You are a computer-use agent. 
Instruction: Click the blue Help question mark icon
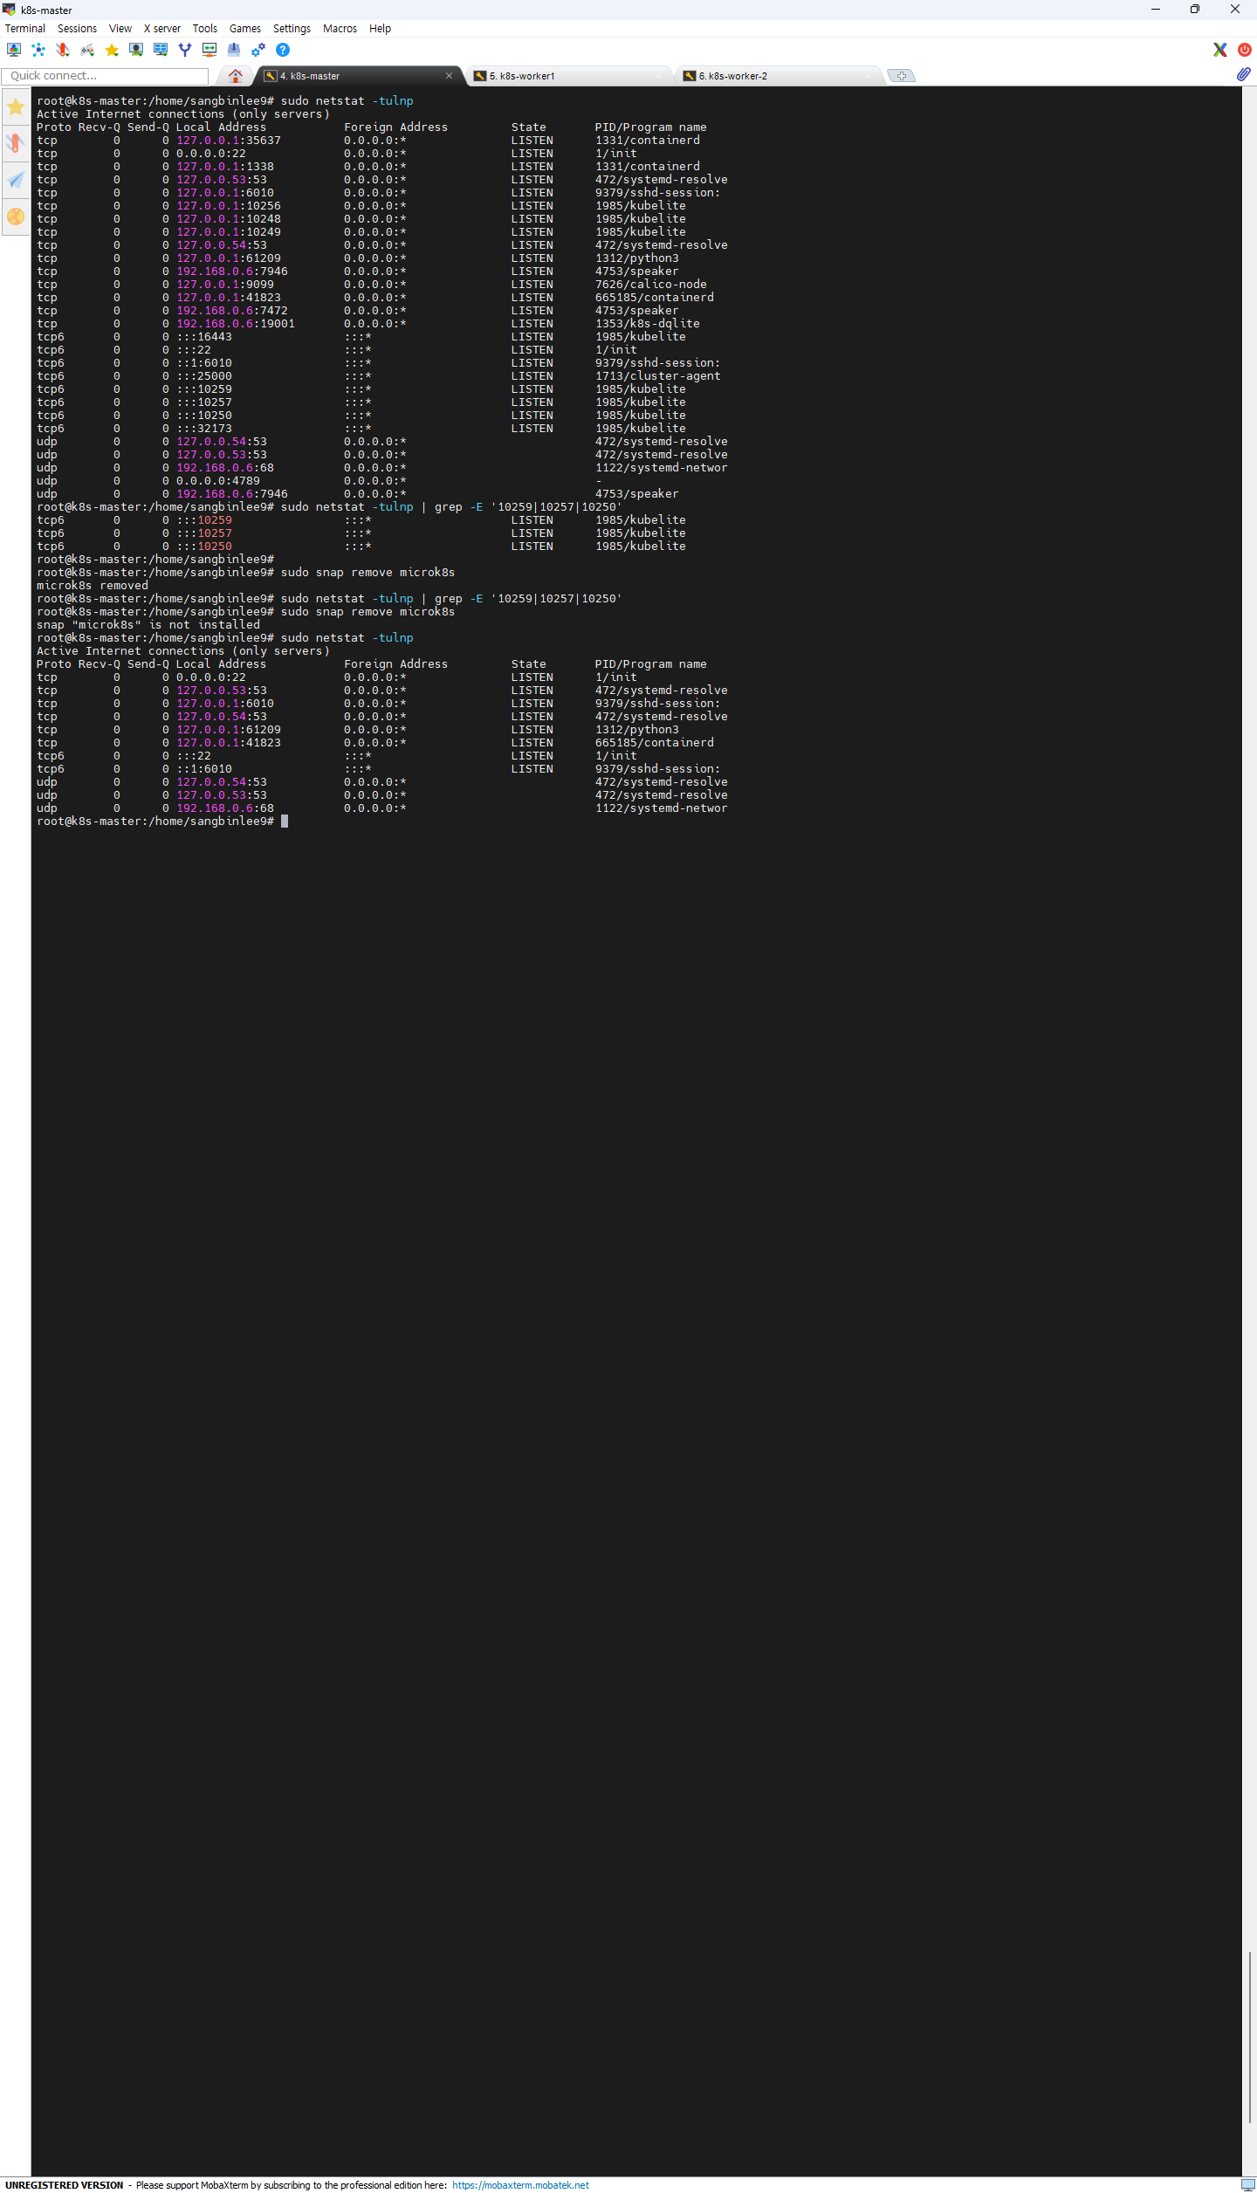point(283,50)
